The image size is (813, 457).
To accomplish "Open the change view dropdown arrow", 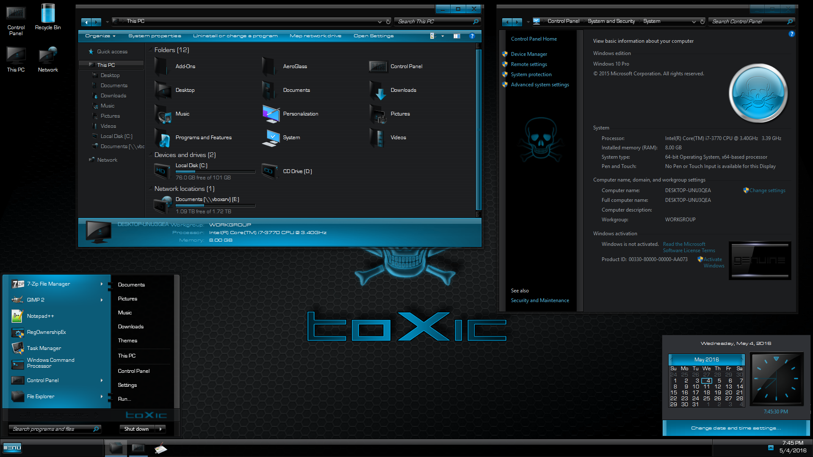I will tap(442, 36).
